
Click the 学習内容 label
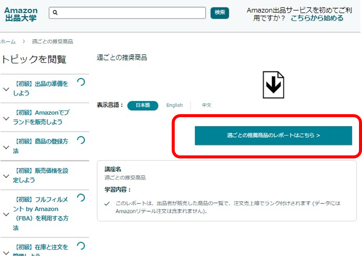click(118, 190)
